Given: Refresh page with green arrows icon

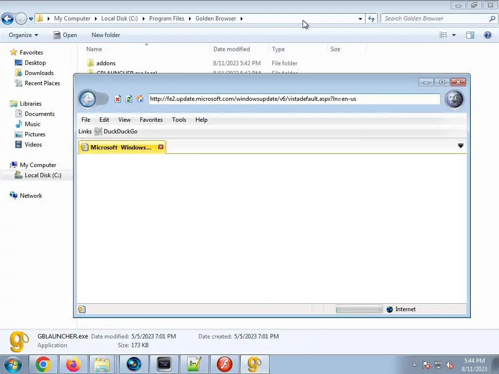Looking at the screenshot, I should 129,99.
